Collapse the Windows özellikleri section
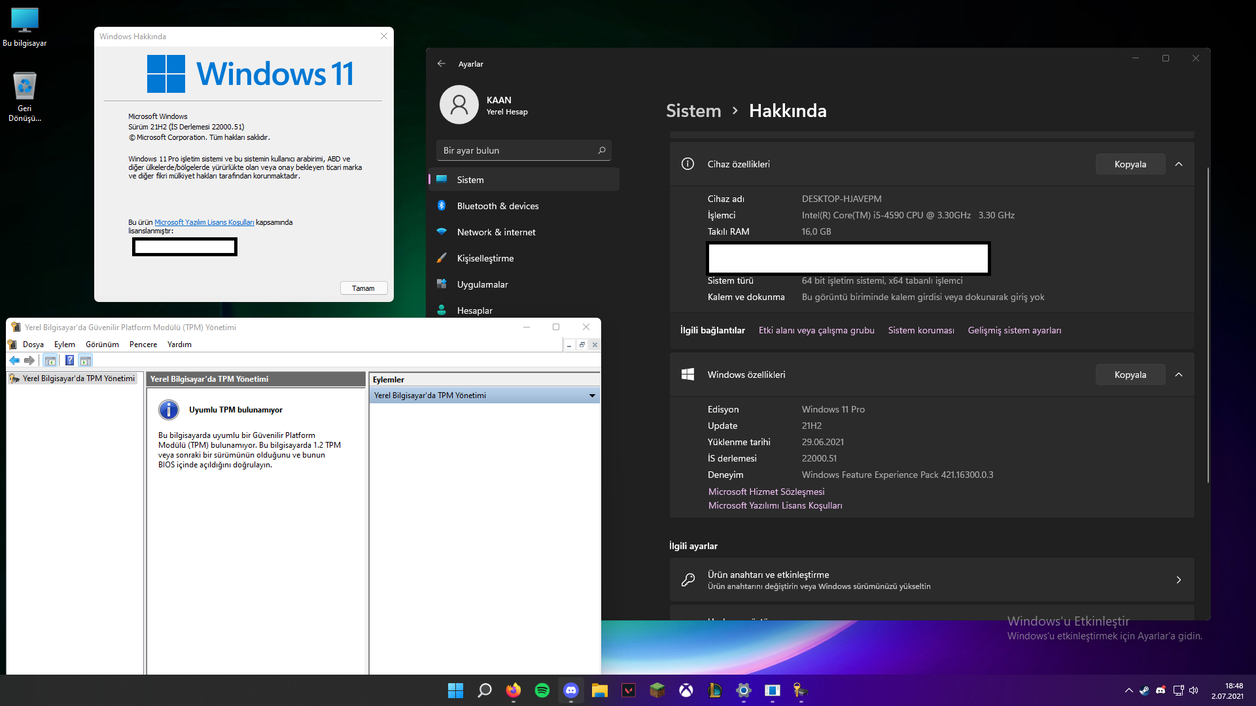Viewport: 1256px width, 706px height. pos(1179,375)
